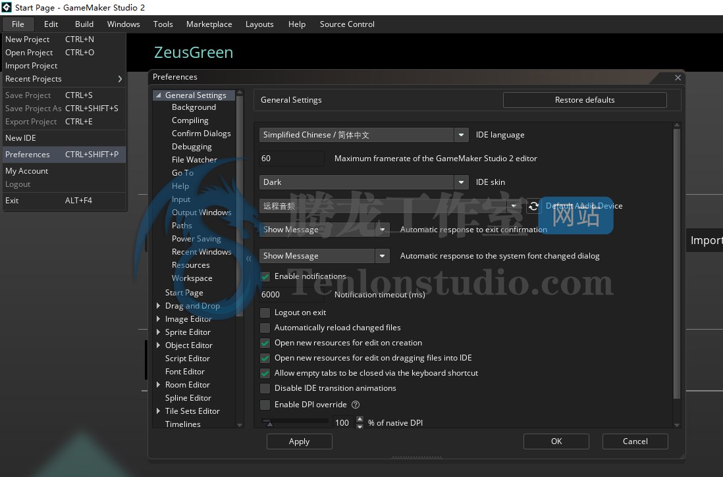Expand the Drag and Drop tree node
This screenshot has height=477, width=723.
point(158,305)
